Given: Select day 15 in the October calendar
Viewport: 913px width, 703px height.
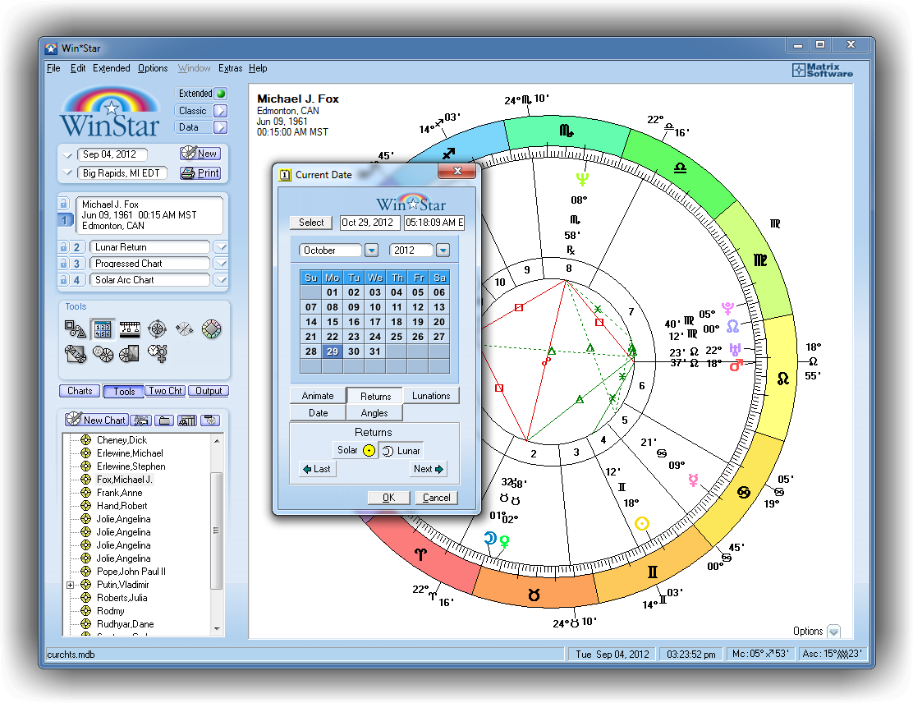Looking at the screenshot, I should pyautogui.click(x=333, y=322).
